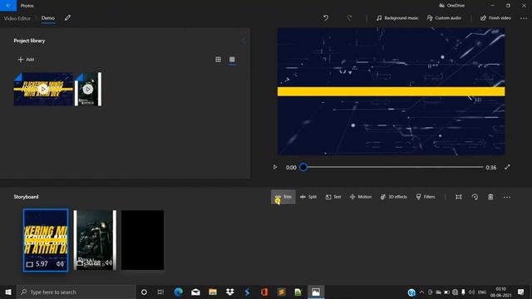Split the selected clip
Screen dimensions: 532x299
pos(308,197)
